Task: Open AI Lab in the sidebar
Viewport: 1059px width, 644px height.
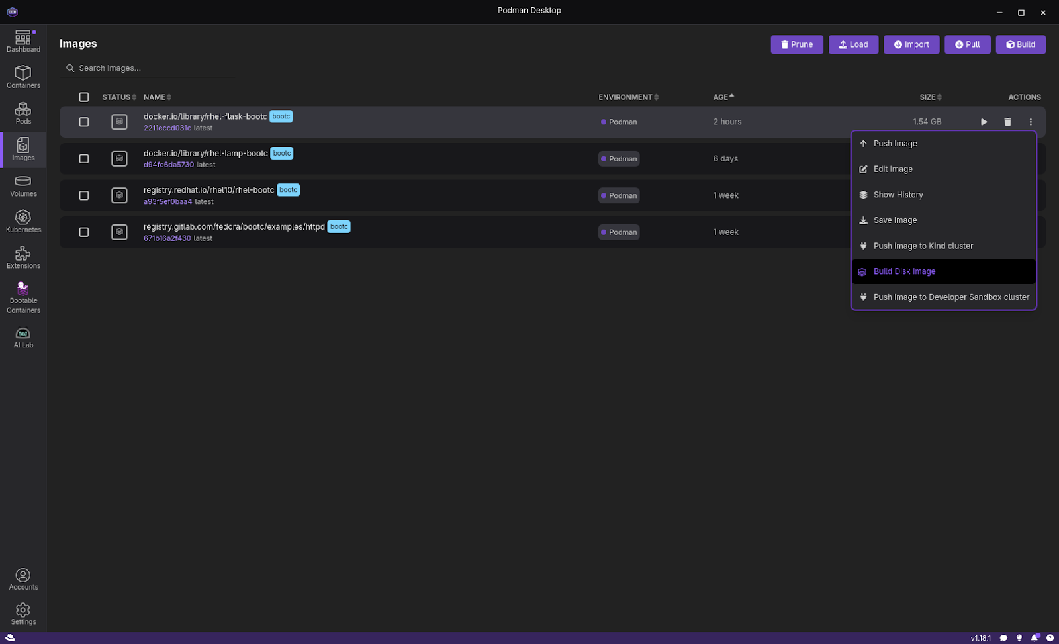Action: [x=23, y=337]
